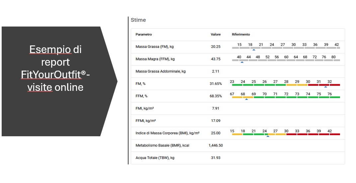Click the blue marker on Massa Magra scale

[242, 62]
